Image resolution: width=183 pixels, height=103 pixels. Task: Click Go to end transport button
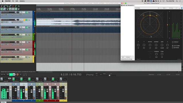coord(4,74)
